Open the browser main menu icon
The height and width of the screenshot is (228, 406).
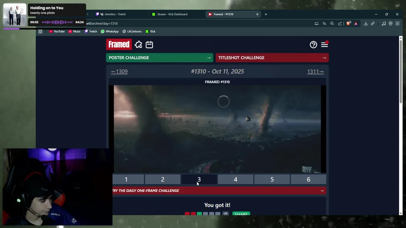[x=397, y=23]
